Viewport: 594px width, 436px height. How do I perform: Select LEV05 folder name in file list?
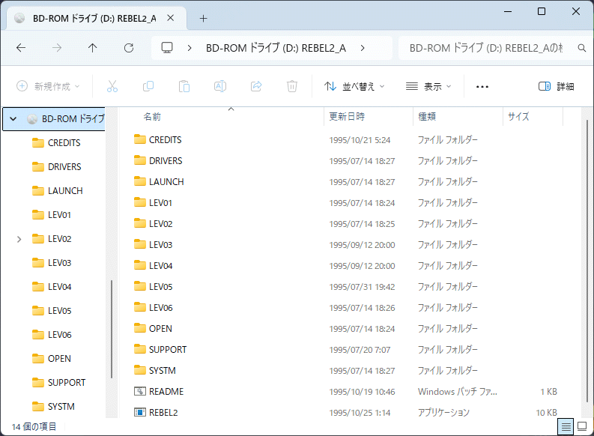(160, 287)
